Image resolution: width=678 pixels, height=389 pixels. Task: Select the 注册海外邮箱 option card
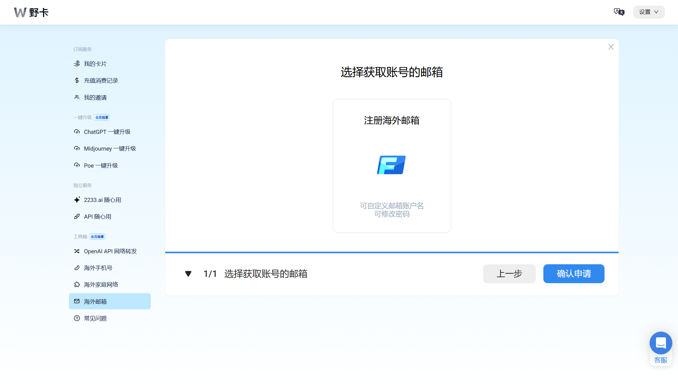[392, 166]
